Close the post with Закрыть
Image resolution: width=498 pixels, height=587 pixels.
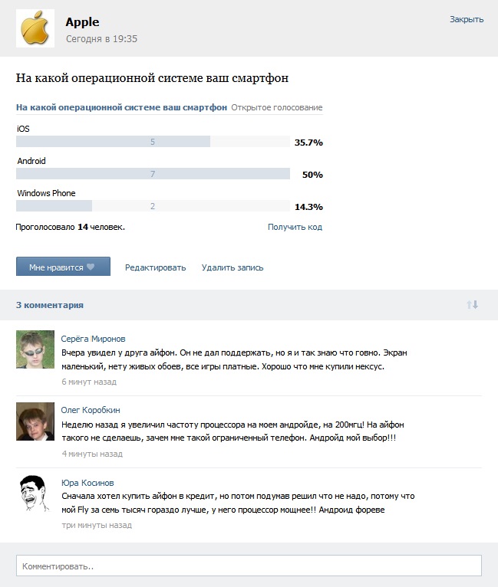pyautogui.click(x=467, y=19)
